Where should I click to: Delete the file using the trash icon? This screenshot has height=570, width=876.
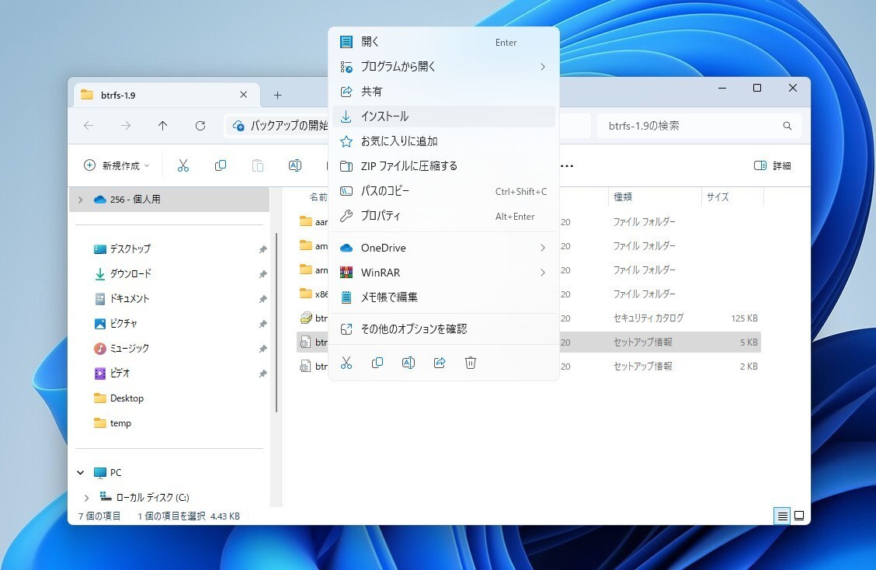[x=471, y=363]
